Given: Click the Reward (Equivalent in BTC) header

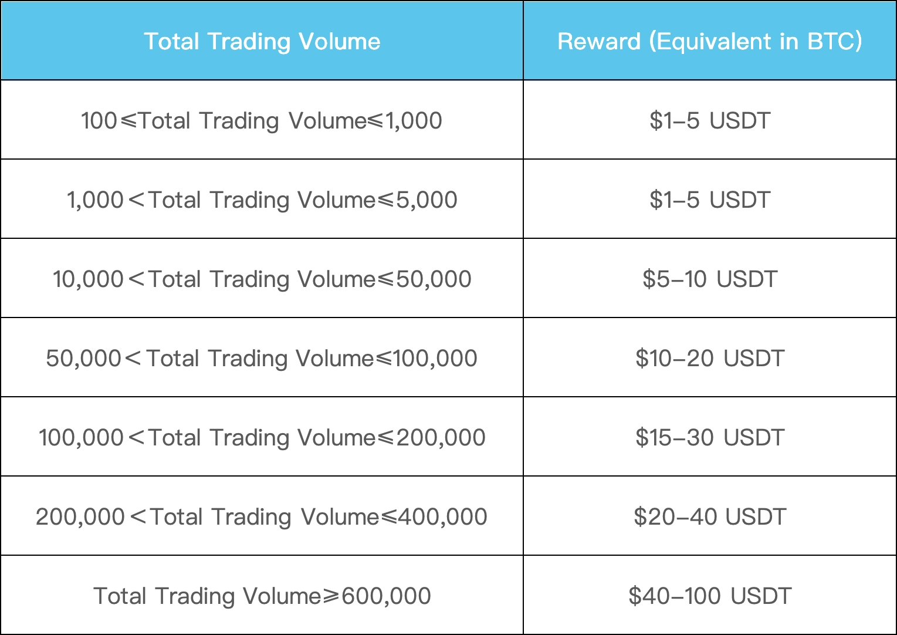Looking at the screenshot, I should click(709, 41).
